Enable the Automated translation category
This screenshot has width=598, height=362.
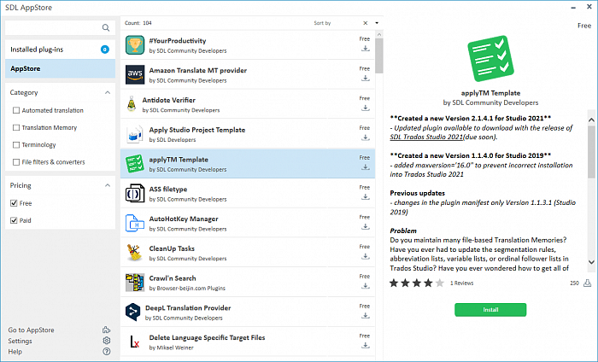point(16,110)
